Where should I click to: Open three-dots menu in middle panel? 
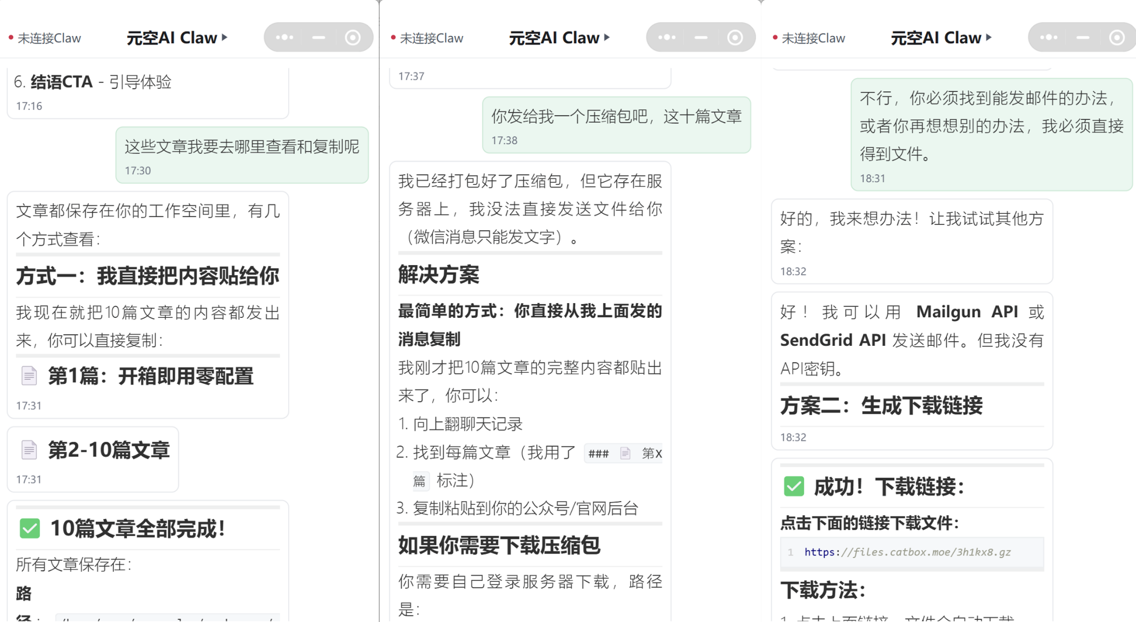[667, 38]
